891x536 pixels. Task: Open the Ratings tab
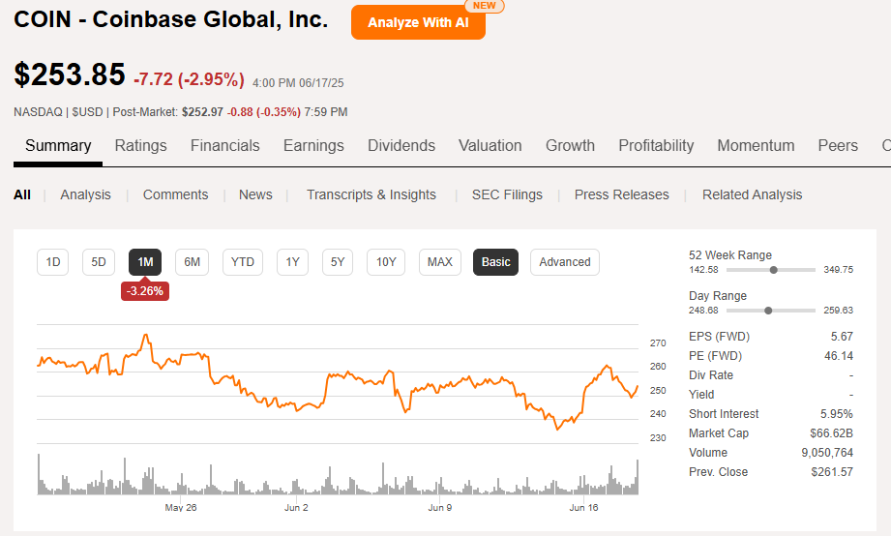pyautogui.click(x=140, y=146)
